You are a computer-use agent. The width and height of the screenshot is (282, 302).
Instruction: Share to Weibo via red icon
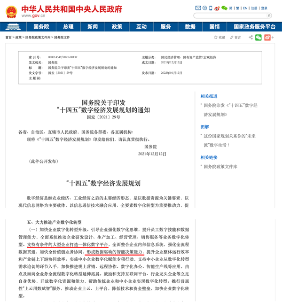coord(267,38)
